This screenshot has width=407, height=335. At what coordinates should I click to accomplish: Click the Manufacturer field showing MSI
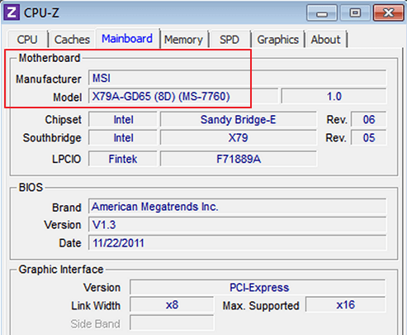pyautogui.click(x=238, y=78)
